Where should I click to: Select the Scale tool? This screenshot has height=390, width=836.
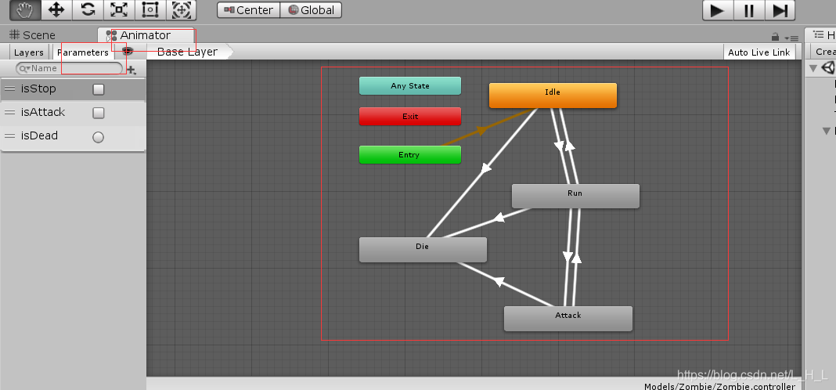tap(118, 9)
